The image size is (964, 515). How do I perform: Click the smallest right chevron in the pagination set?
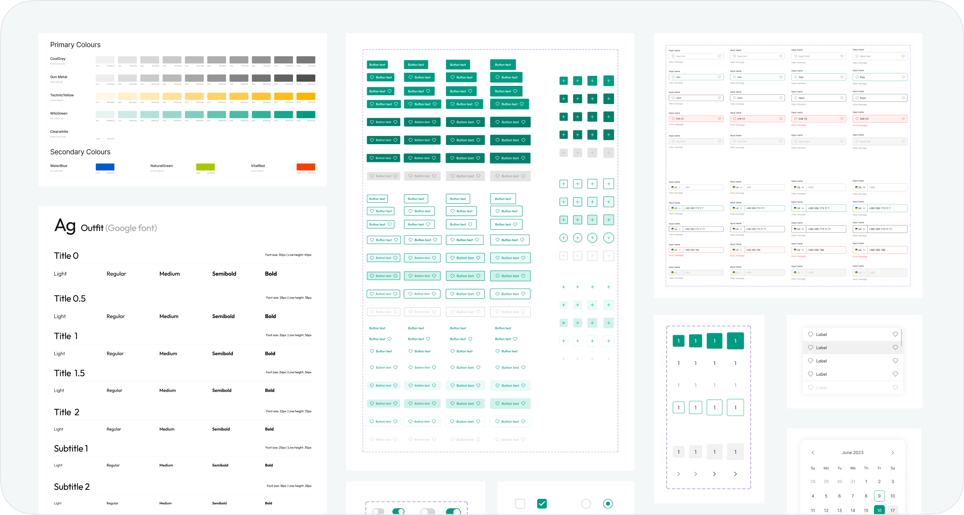(x=678, y=474)
